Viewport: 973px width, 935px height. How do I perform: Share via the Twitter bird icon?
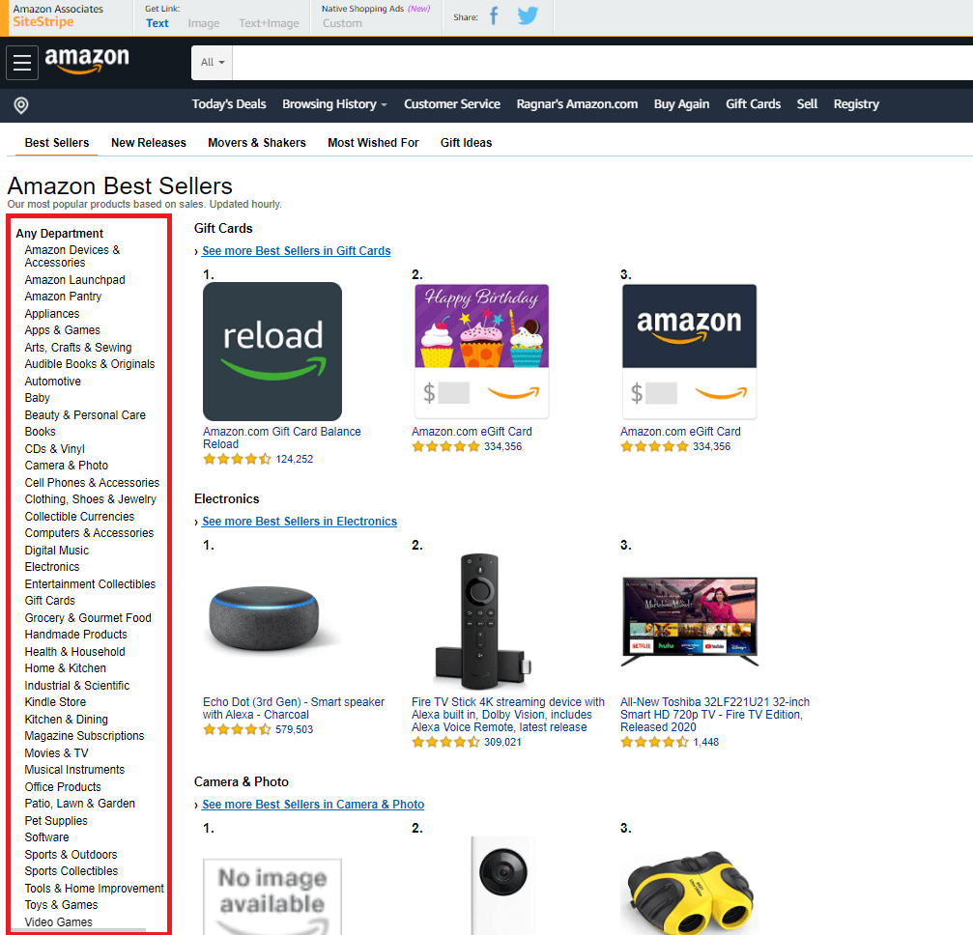click(x=528, y=15)
